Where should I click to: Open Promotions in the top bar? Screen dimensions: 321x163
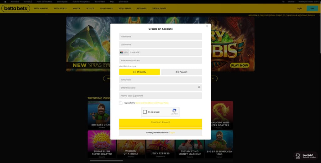15,2
